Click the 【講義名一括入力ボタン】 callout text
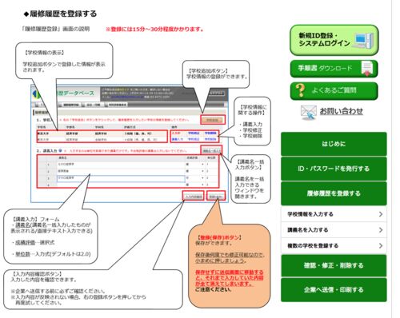The width and height of the screenshot is (400, 318). click(x=250, y=165)
